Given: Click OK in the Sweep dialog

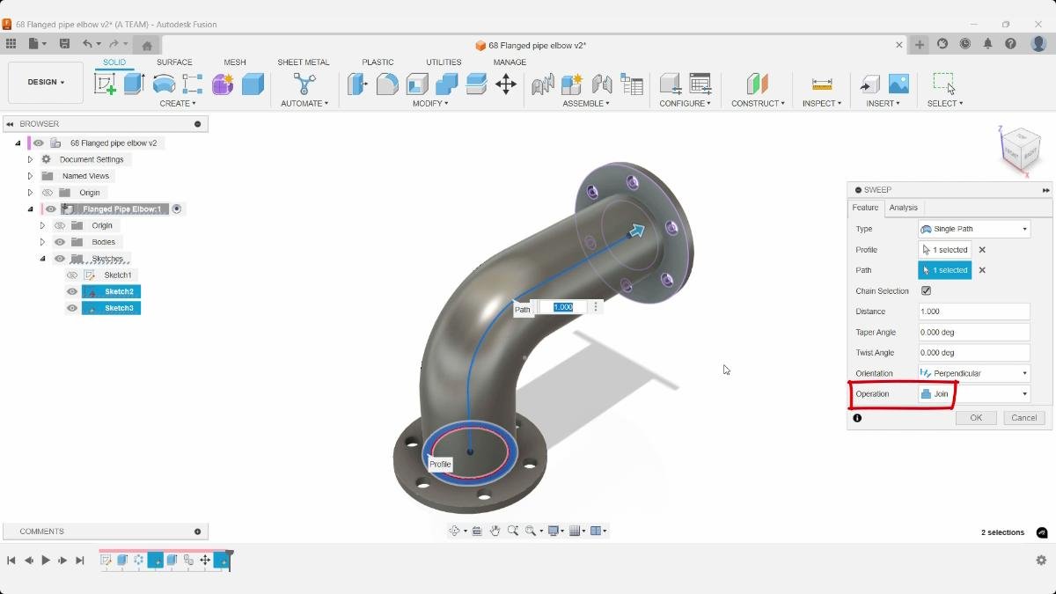Looking at the screenshot, I should pos(976,418).
